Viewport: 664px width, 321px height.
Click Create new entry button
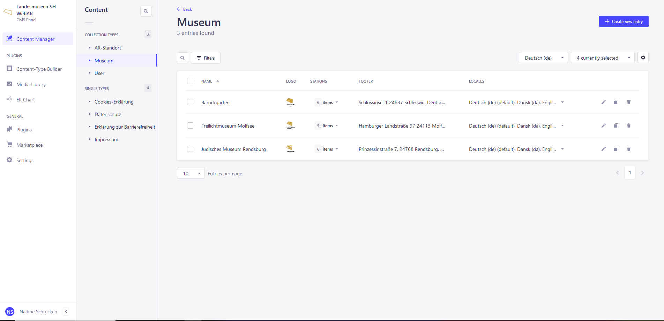[x=624, y=21]
